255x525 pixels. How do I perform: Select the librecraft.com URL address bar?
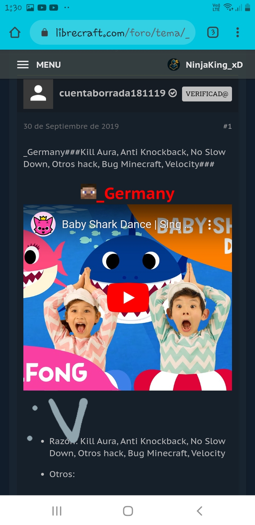click(113, 33)
